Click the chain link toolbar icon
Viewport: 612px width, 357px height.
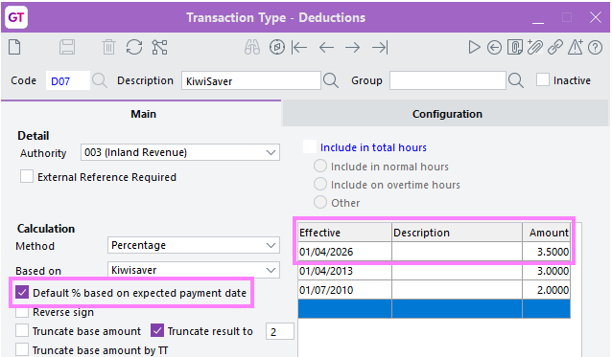554,47
